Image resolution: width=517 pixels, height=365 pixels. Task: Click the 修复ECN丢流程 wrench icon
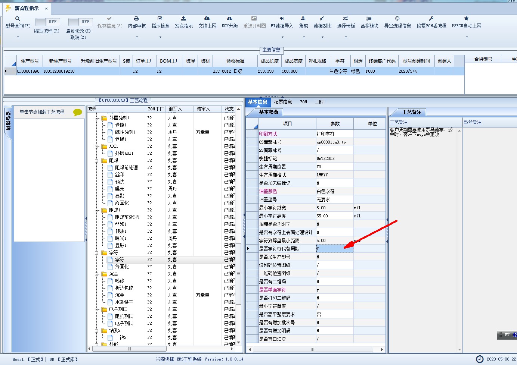[x=431, y=18]
